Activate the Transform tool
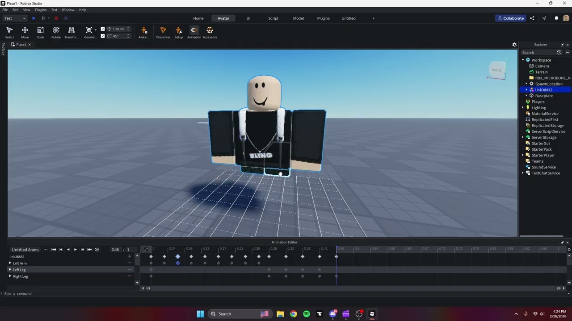The height and width of the screenshot is (321, 572). click(x=71, y=33)
